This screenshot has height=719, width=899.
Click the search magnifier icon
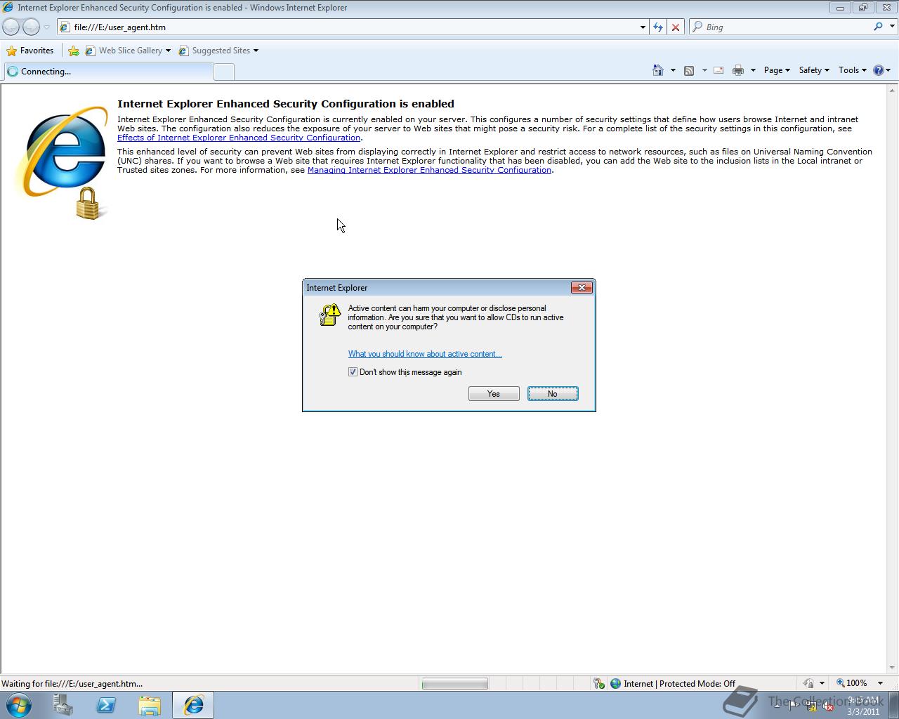click(x=878, y=27)
